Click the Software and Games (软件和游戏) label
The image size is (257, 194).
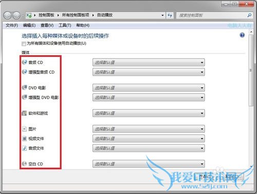tap(38, 113)
